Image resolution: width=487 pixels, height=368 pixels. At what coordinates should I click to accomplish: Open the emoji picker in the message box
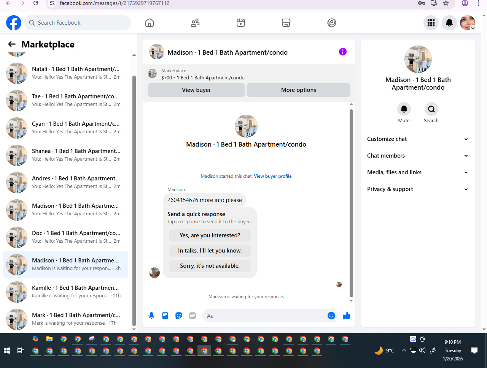point(331,316)
